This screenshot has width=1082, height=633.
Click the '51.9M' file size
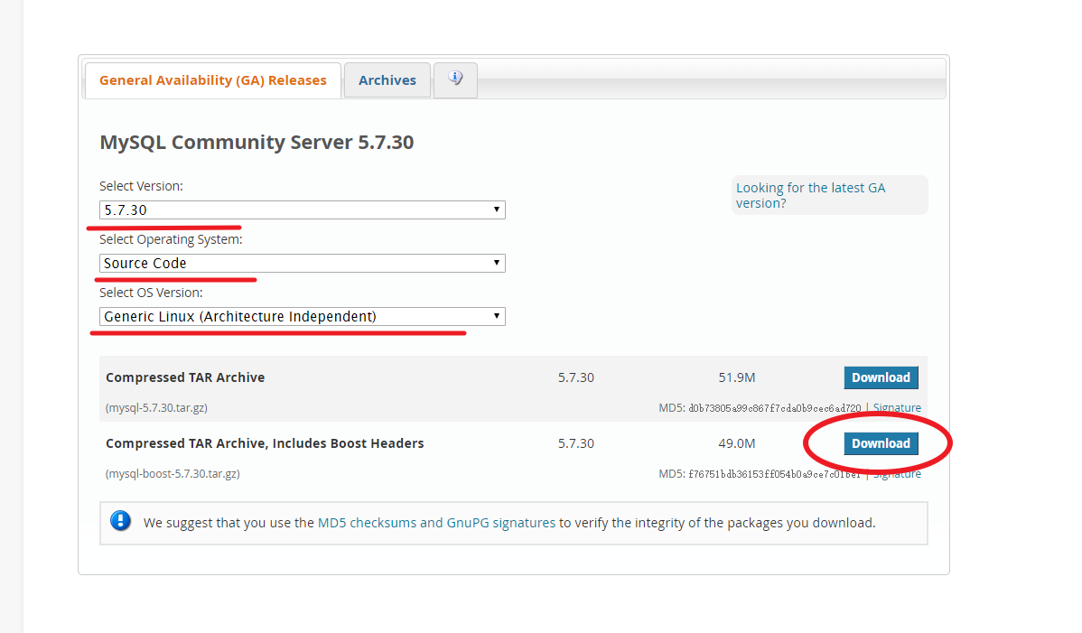[x=736, y=377]
